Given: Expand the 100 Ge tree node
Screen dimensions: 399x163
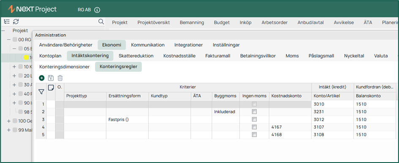Looking at the screenshot, I should (x=9, y=121).
